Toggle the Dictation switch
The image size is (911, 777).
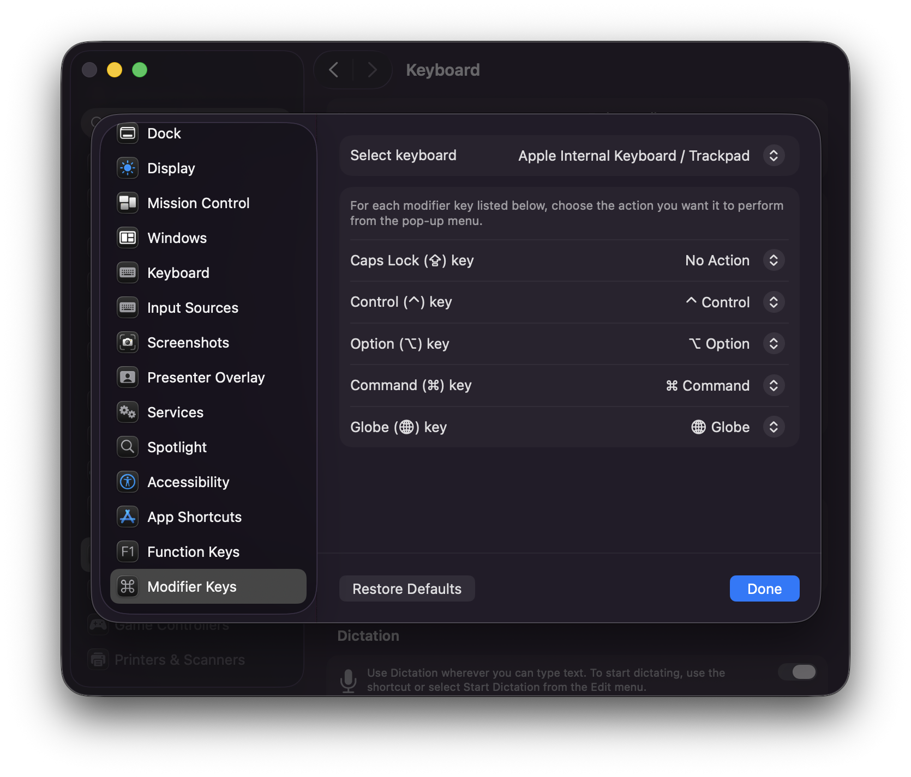click(798, 672)
